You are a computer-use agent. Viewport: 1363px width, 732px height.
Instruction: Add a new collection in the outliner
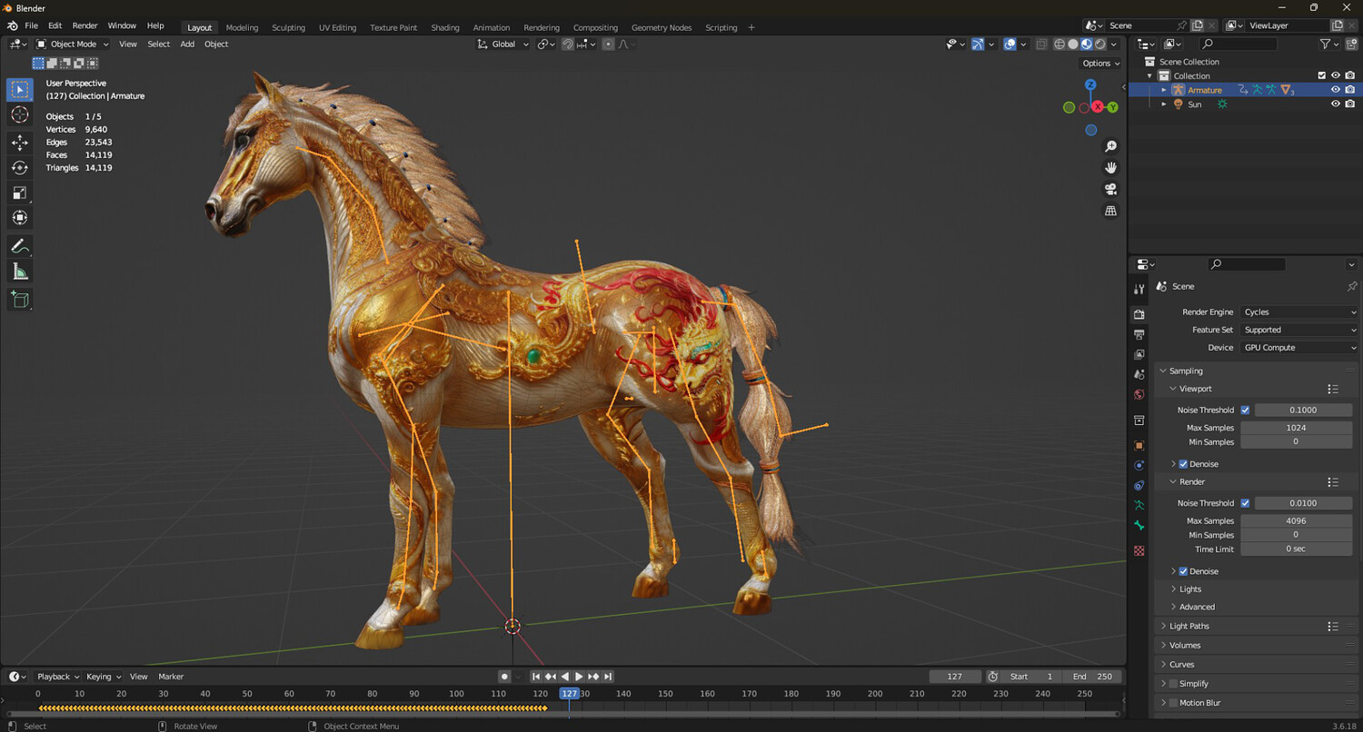[1349, 44]
